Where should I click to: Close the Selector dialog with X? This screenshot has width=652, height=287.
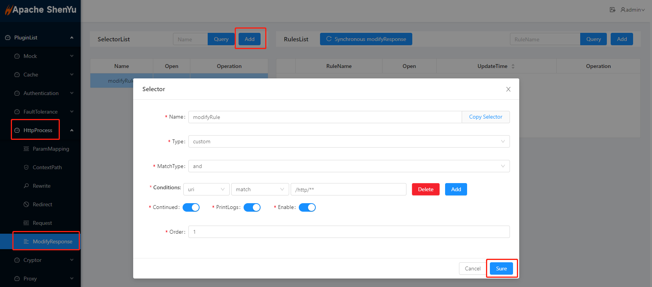[508, 89]
